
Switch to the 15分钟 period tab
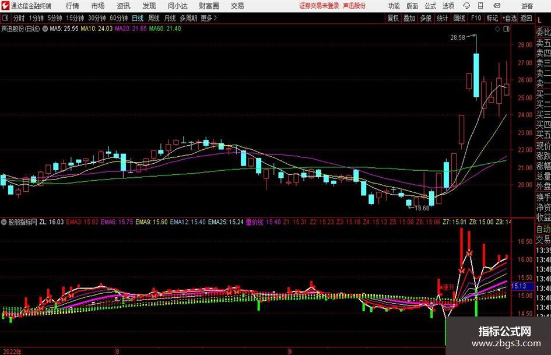click(75, 18)
